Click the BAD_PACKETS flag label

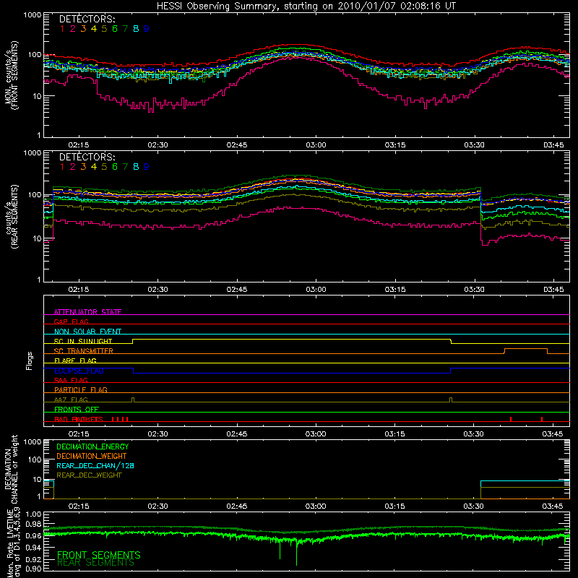pyautogui.click(x=79, y=419)
